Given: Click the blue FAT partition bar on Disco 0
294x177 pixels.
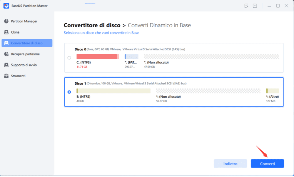Looking at the screenshot, I should click(x=131, y=56).
